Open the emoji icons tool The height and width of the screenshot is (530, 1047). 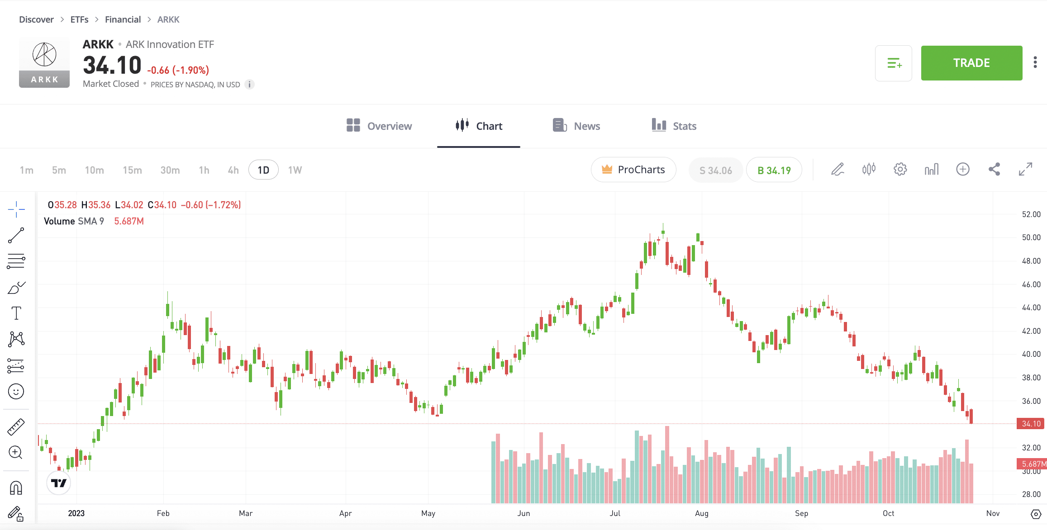coord(16,392)
